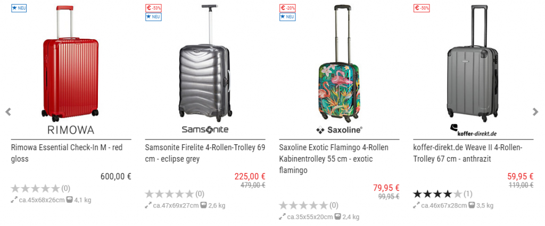
Task: Click the 225,00 € Samsonite price
Action: 250,176
